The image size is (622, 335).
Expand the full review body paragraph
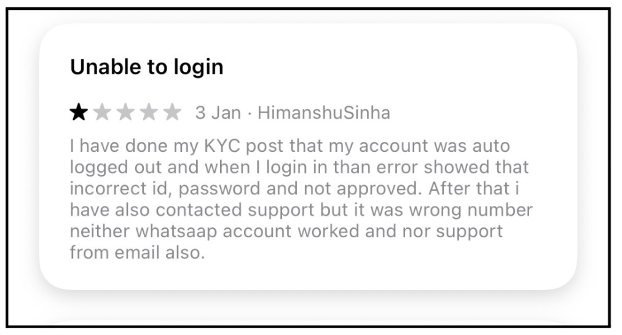coord(301,199)
